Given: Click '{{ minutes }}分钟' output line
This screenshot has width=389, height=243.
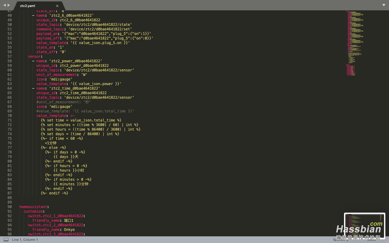Looking at the screenshot, I should (x=71, y=184).
